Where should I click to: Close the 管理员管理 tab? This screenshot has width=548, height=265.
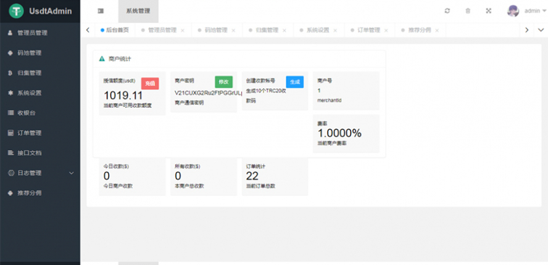pyautogui.click(x=183, y=31)
